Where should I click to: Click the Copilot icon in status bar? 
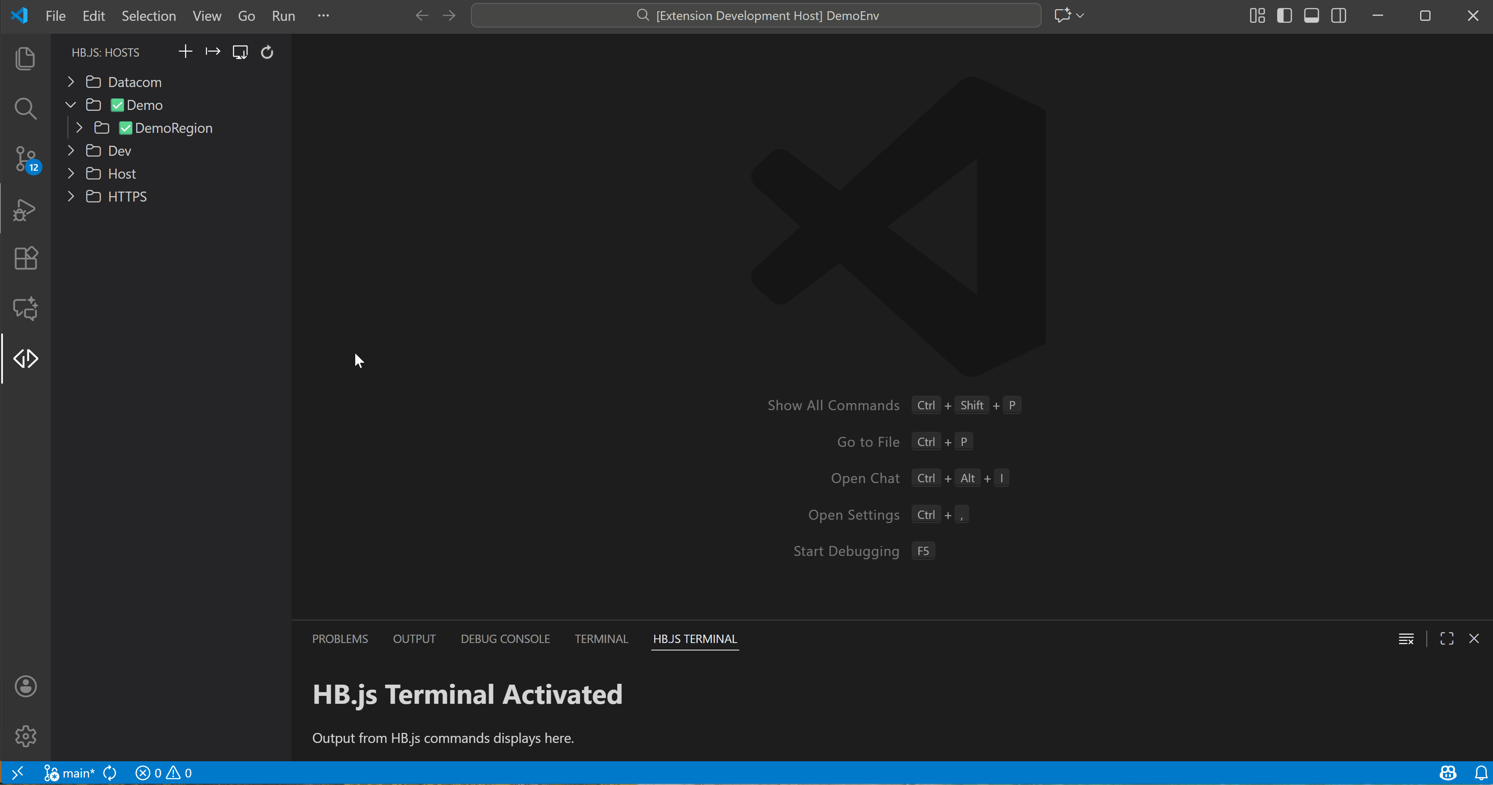pos(1448,772)
